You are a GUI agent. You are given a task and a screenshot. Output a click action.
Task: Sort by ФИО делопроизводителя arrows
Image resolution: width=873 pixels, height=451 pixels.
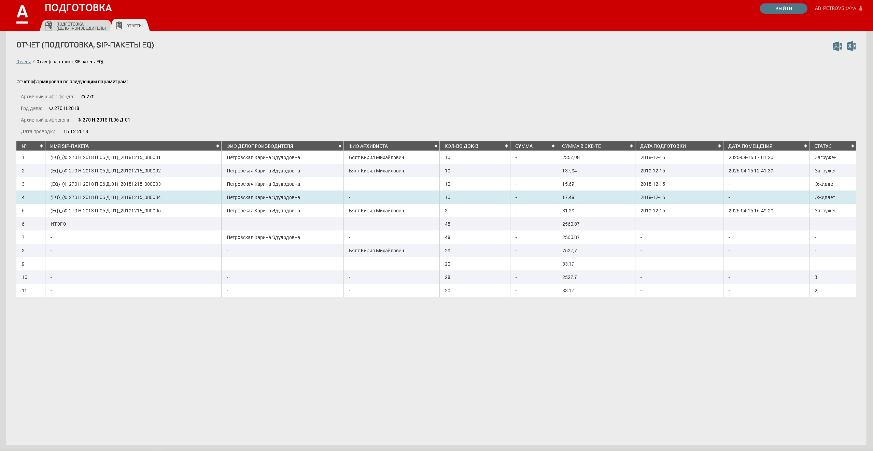[x=340, y=146]
